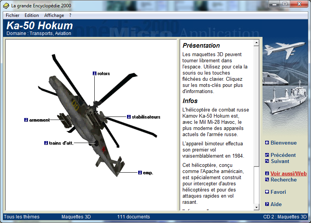The image size is (311, 223).
Task: Click the info icon beside emp.
Action: 140,173
